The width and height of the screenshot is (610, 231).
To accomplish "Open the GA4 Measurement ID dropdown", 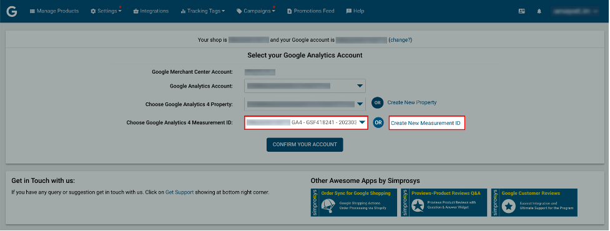I will (306, 122).
